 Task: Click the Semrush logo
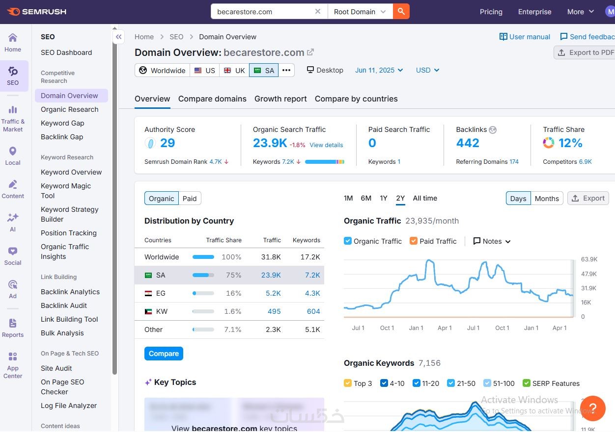pyautogui.click(x=37, y=11)
